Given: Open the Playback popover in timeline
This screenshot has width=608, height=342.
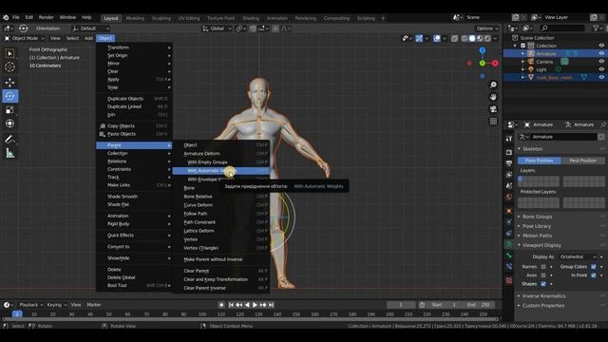Looking at the screenshot, I should point(31,305).
